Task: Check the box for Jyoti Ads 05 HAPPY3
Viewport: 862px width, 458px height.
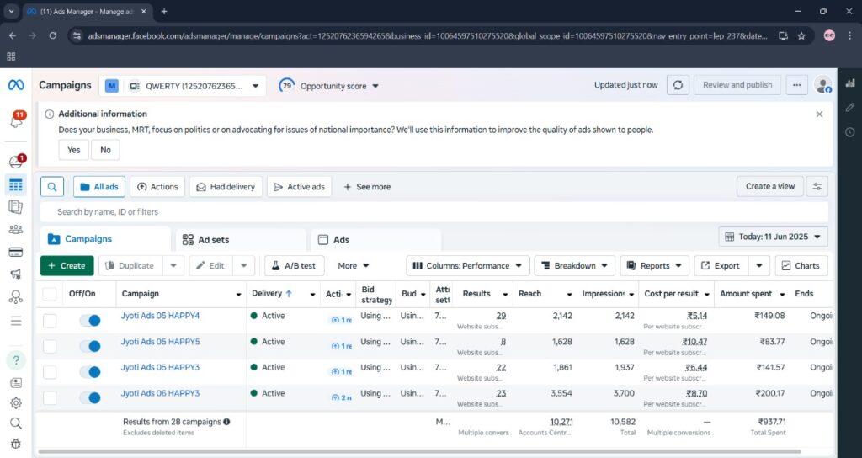Action: [50, 371]
